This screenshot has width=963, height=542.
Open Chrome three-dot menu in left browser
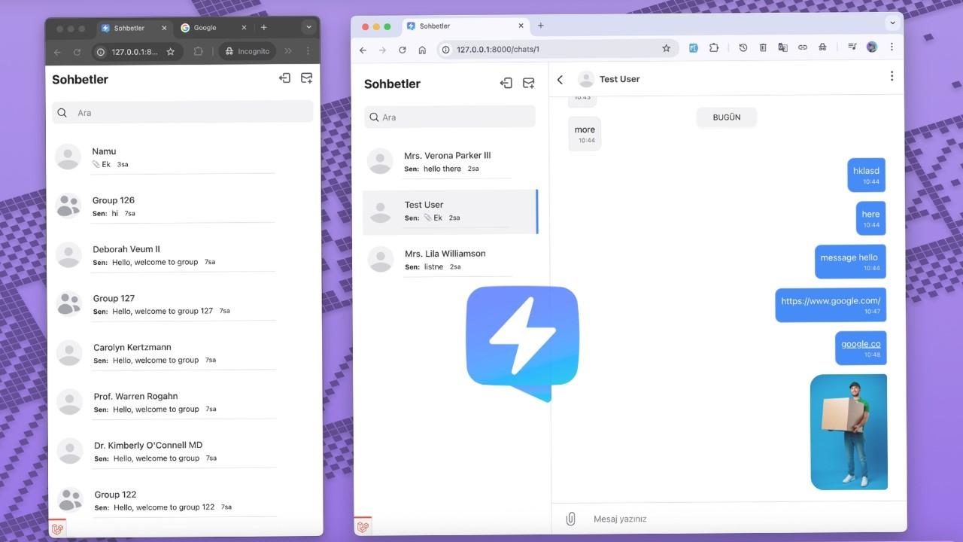coord(308,51)
